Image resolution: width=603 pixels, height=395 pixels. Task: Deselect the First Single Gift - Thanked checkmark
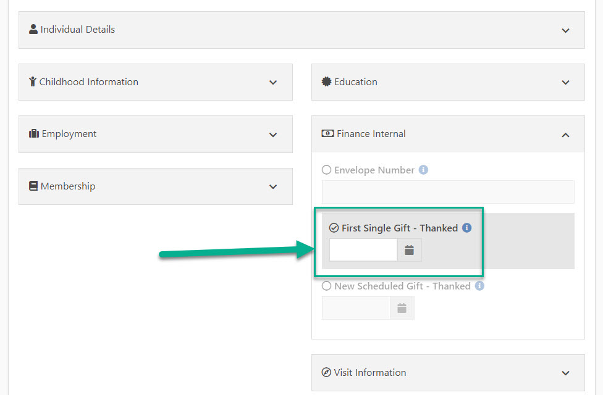(x=334, y=228)
